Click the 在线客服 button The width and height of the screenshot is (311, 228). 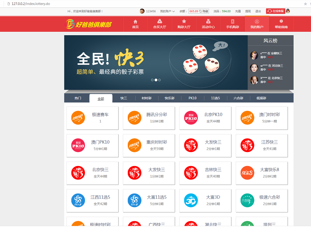[276, 11]
